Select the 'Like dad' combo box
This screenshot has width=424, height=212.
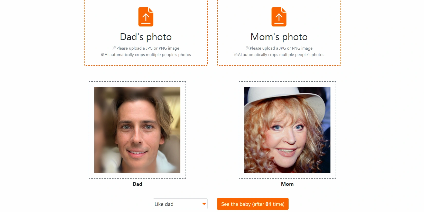[180, 204]
